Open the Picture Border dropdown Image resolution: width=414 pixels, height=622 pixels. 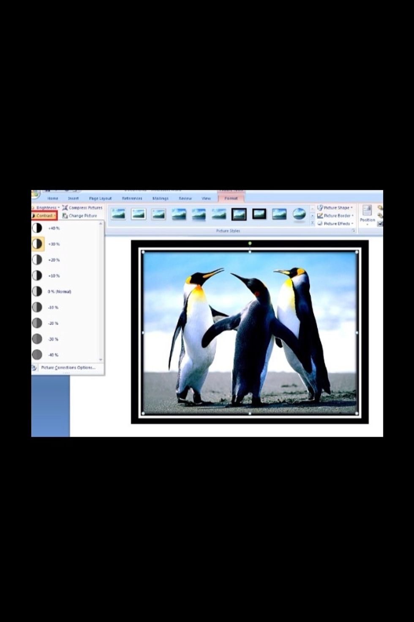[337, 216]
